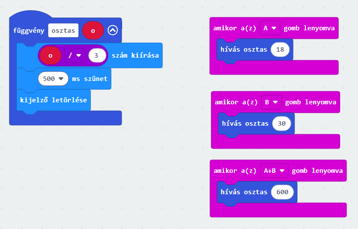Select the red variable o in division block
Viewport: 358px width, 229px height.
[x=51, y=55]
